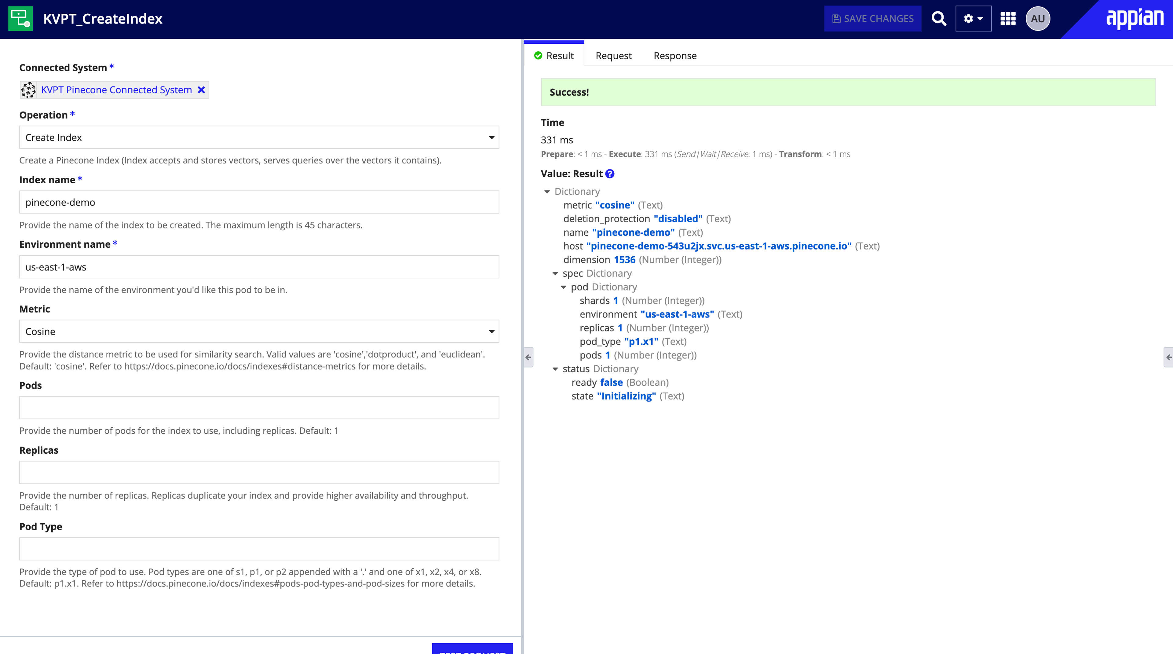Click the Appian logo
The height and width of the screenshot is (654, 1173).
point(1135,19)
